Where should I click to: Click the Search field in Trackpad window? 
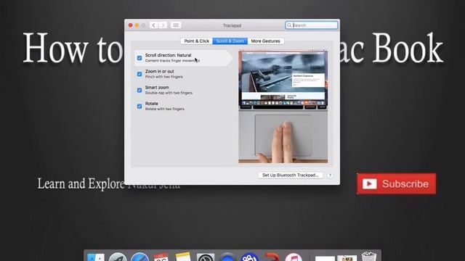coord(312,25)
